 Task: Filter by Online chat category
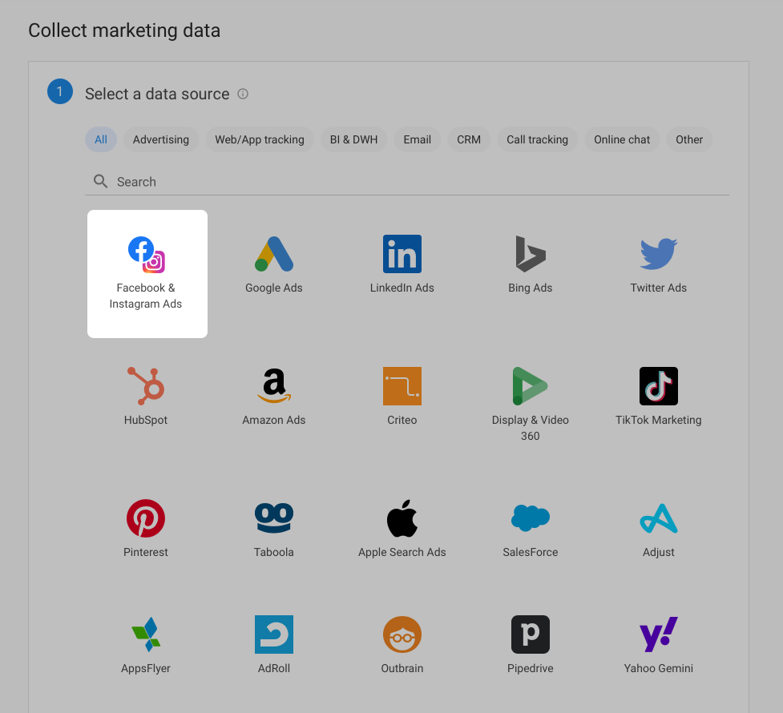coord(622,139)
